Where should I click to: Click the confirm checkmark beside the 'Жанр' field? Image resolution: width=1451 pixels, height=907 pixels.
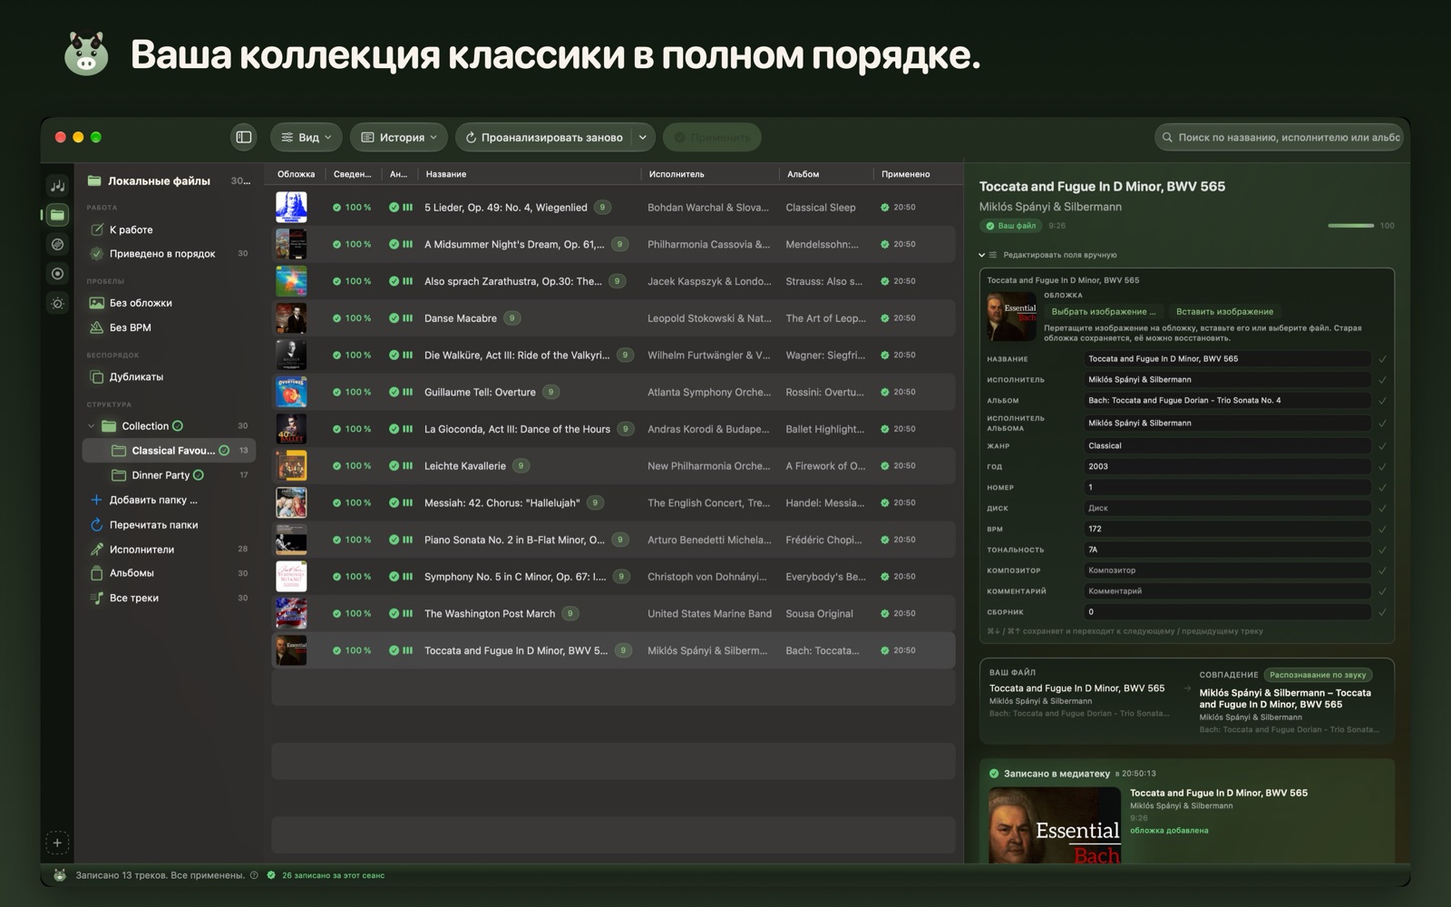1382,446
